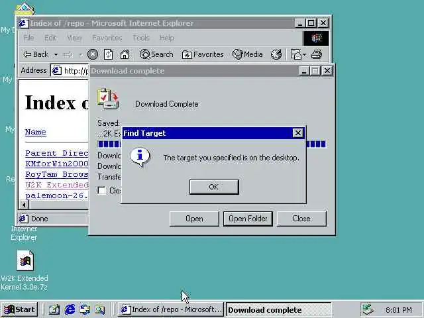424x318 pixels.
Task: Open the Edit menu
Action: click(x=50, y=38)
